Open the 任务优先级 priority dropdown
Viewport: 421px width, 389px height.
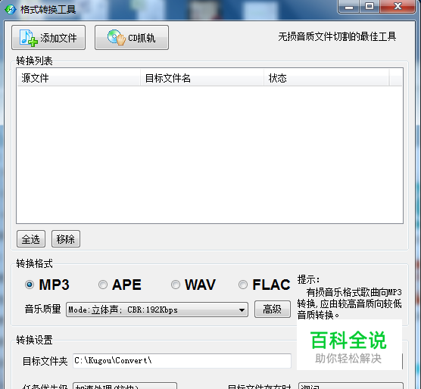[x=125, y=386]
